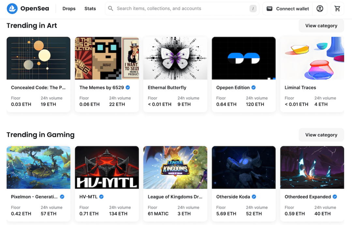352x225 pixels.
Task: Click the wallet icon beside Connect wallet
Action: click(x=270, y=8)
